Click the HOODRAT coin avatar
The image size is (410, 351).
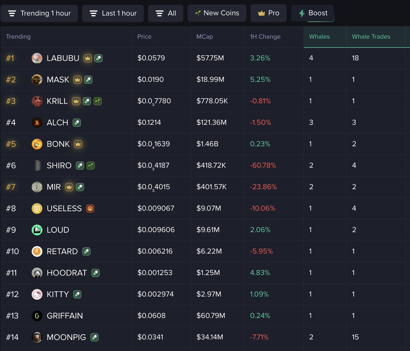[x=37, y=273]
